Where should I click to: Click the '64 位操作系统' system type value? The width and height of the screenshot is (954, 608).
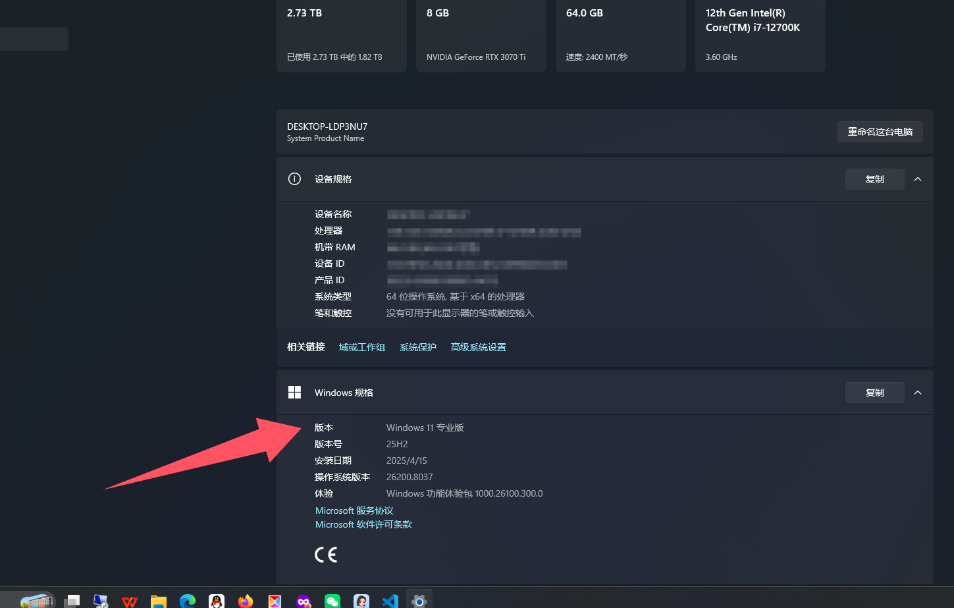tap(456, 296)
